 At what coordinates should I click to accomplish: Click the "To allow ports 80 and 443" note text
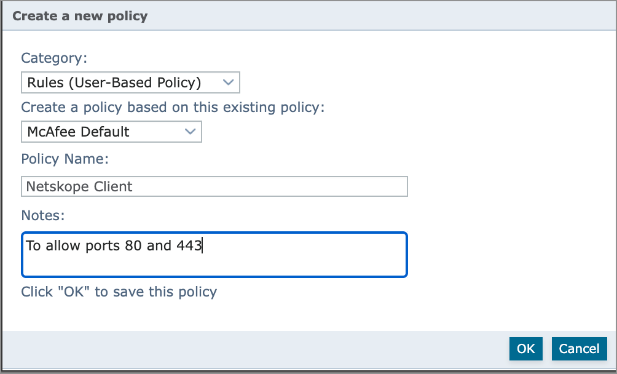click(114, 246)
